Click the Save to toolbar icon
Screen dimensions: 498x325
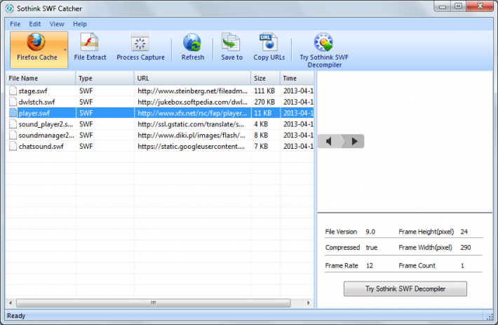point(231,47)
